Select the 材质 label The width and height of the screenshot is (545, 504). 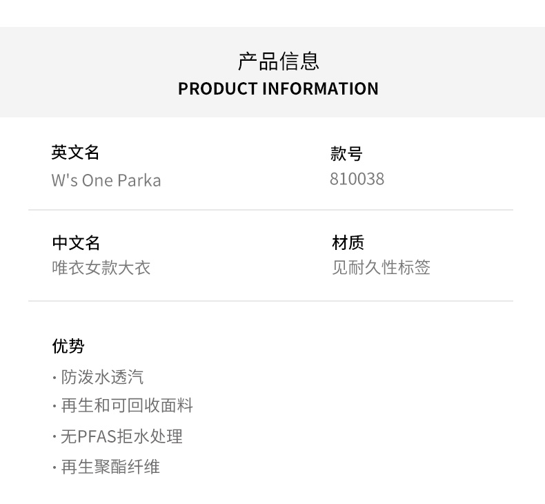pos(348,242)
